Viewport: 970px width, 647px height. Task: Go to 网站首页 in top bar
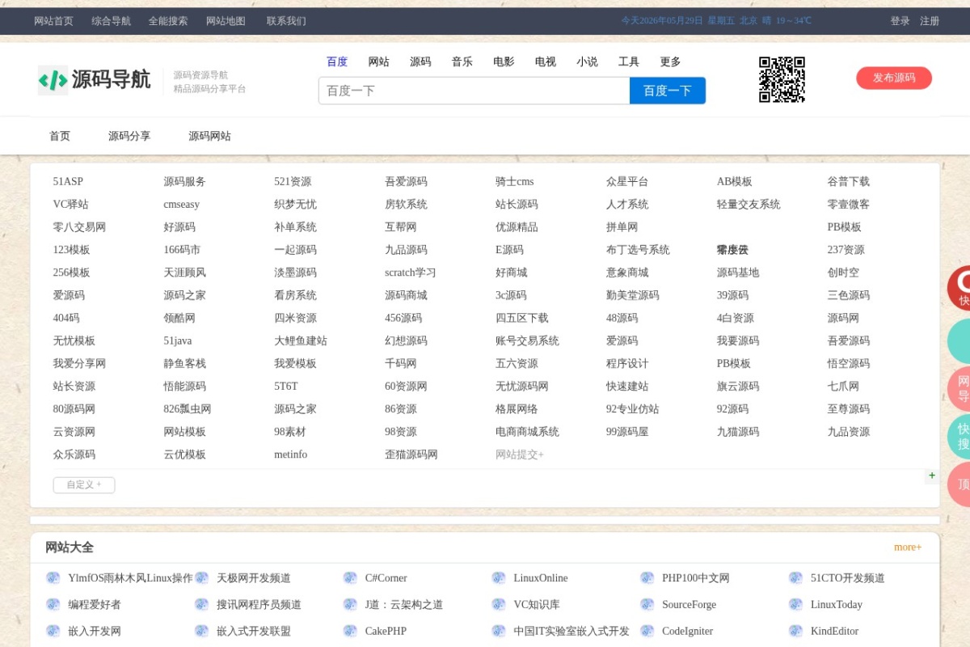(x=53, y=21)
